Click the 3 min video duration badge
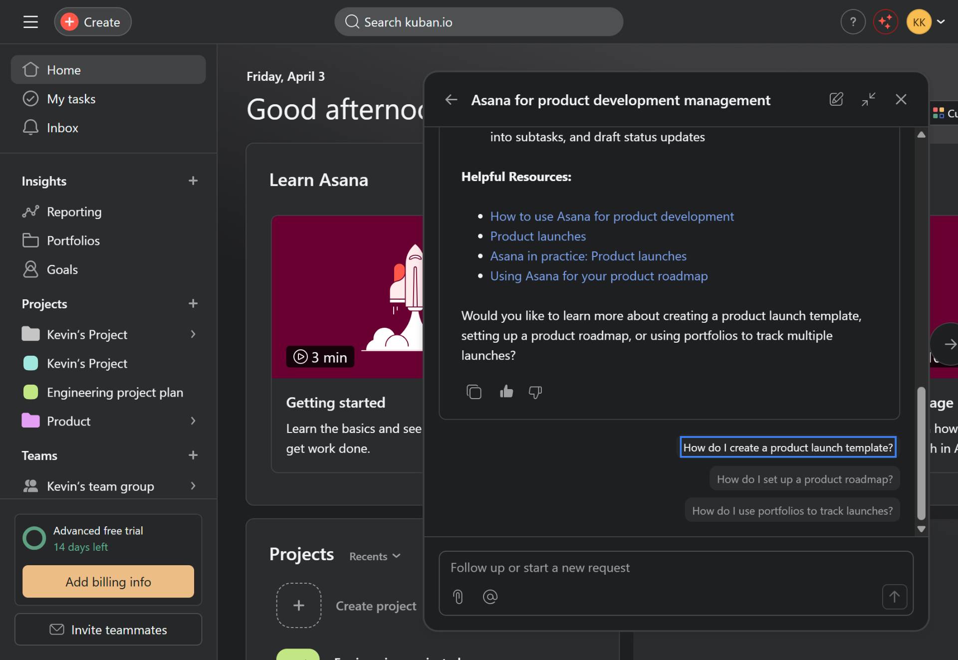 320,357
